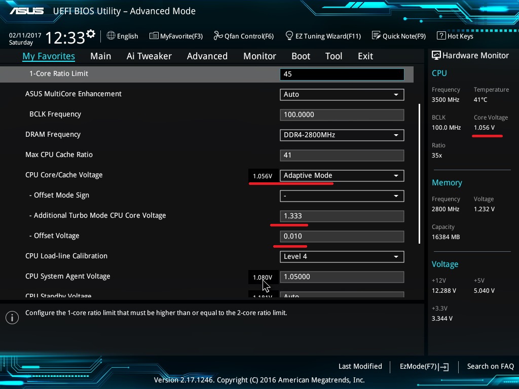519x389 pixels.
Task: Open the Main tab
Action: point(101,56)
